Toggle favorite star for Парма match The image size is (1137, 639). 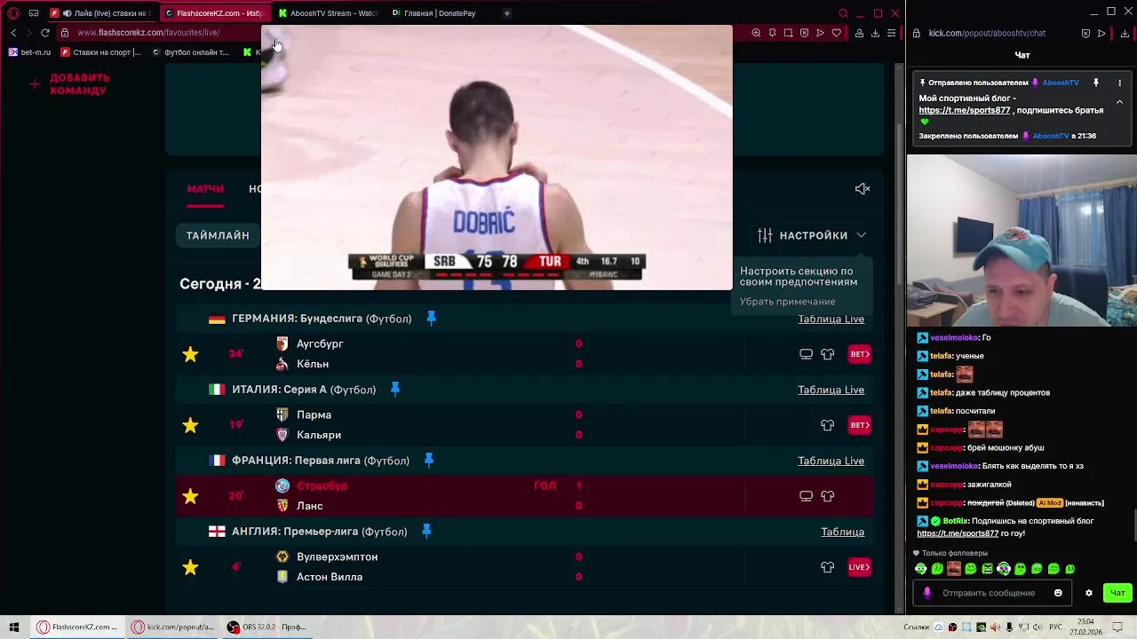190,425
